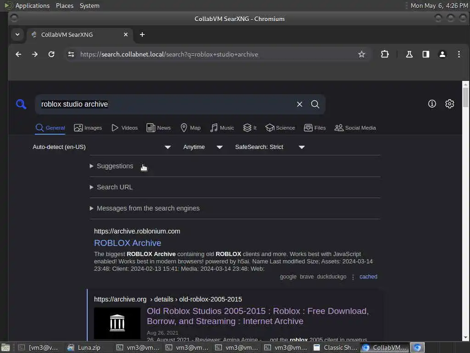Image resolution: width=470 pixels, height=353 pixels.
Task: Open the Applications menu
Action: click(33, 6)
